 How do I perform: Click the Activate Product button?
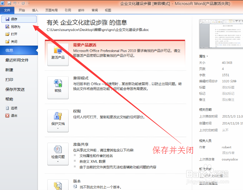[58, 55]
